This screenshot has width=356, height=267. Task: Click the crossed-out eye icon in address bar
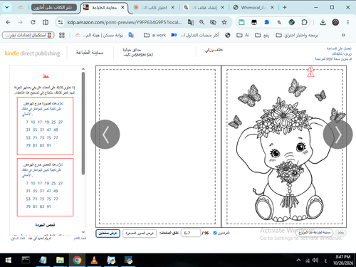(213, 22)
